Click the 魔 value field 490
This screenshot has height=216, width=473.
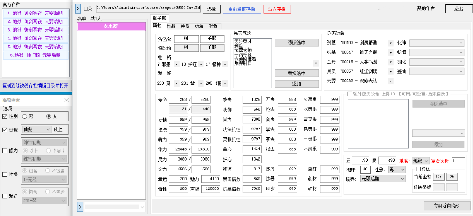pyautogui.click(x=387, y=161)
